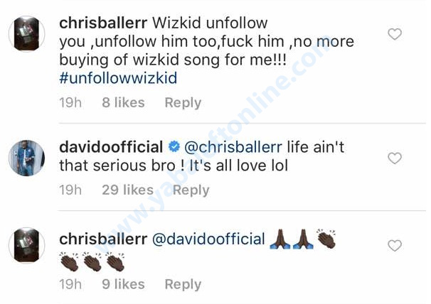Open the @davidoofficial mention in last comment

208,239
